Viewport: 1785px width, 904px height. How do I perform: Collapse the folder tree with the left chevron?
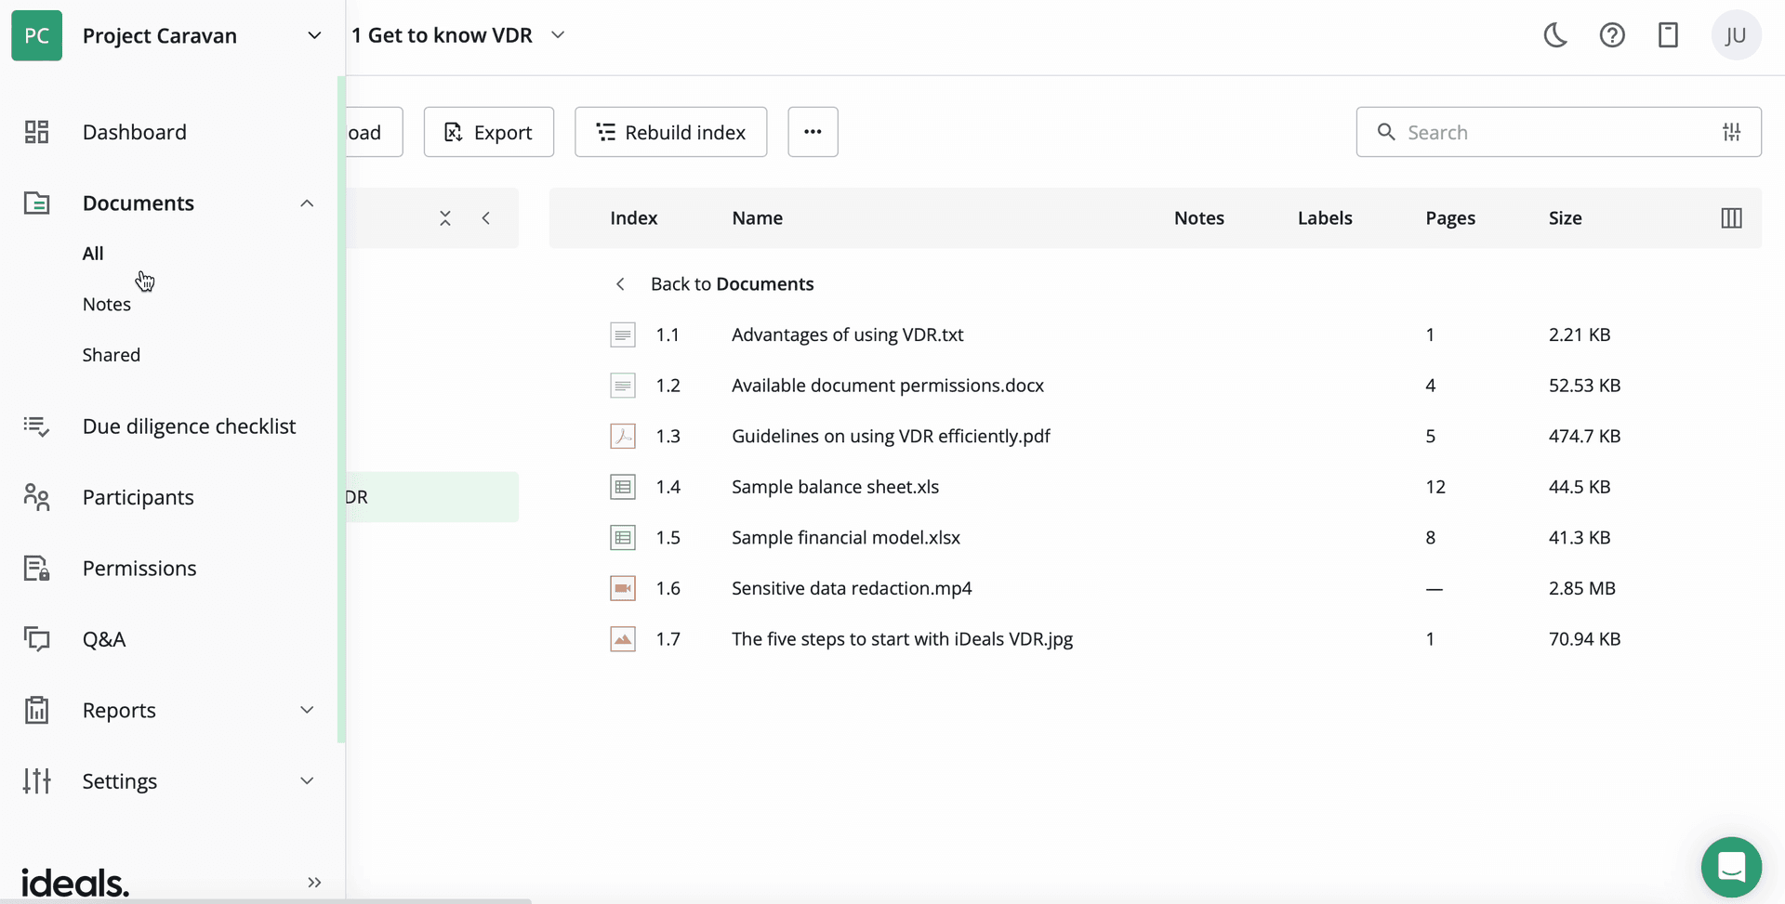point(486,217)
